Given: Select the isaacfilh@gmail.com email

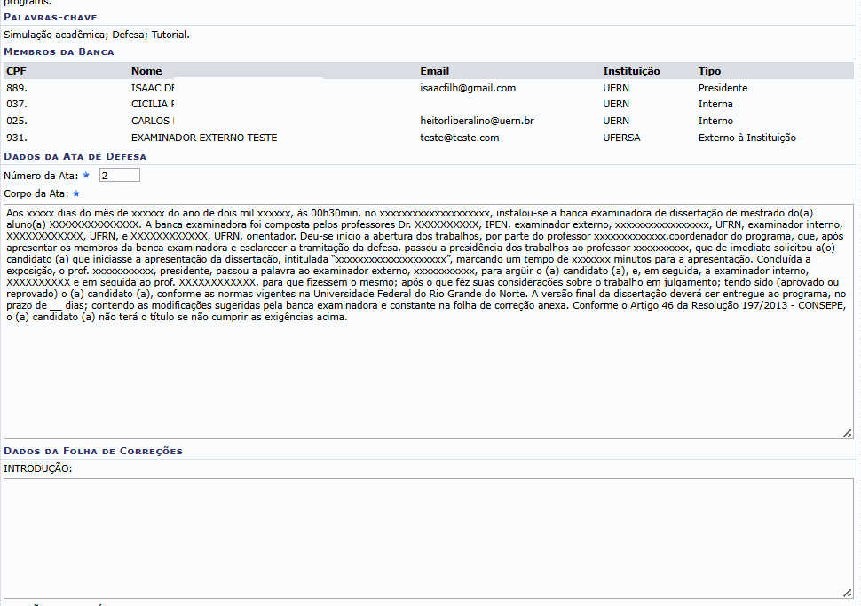Looking at the screenshot, I should 468,88.
